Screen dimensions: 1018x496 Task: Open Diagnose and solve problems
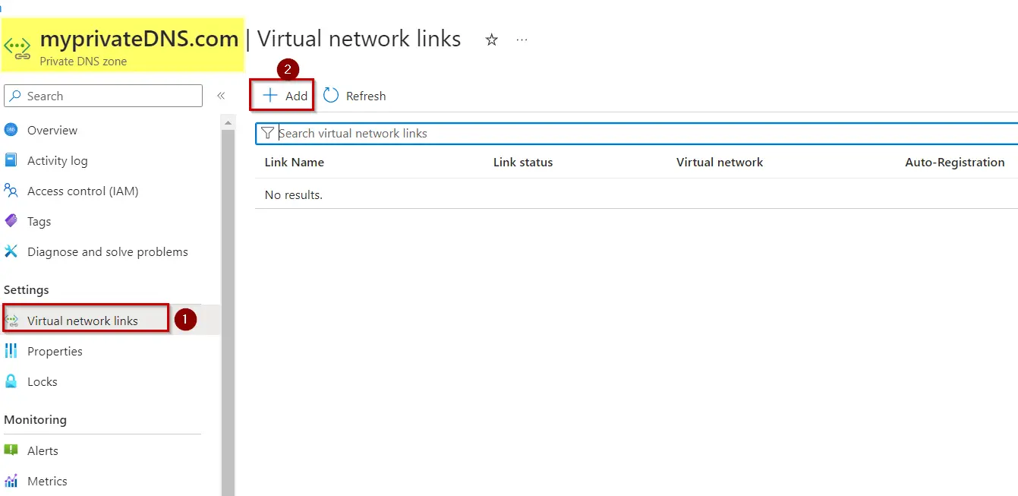pos(106,251)
